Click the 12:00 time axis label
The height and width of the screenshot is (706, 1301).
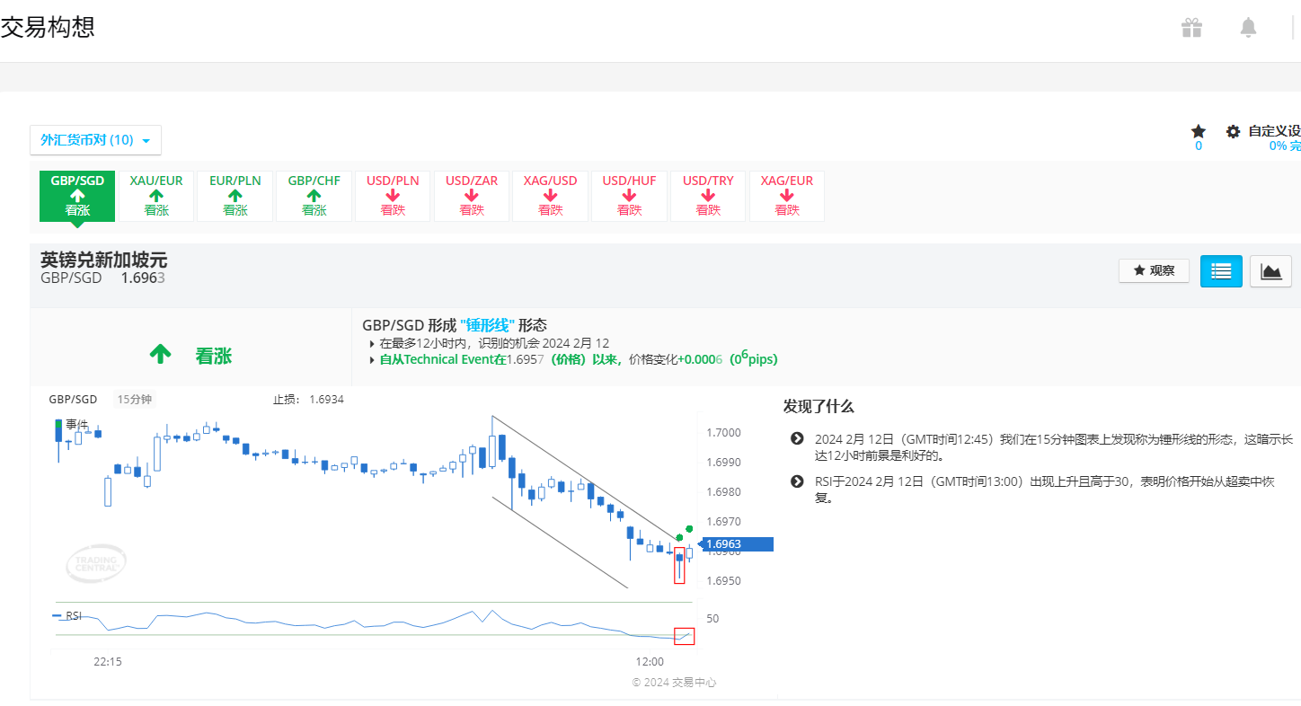coord(650,662)
